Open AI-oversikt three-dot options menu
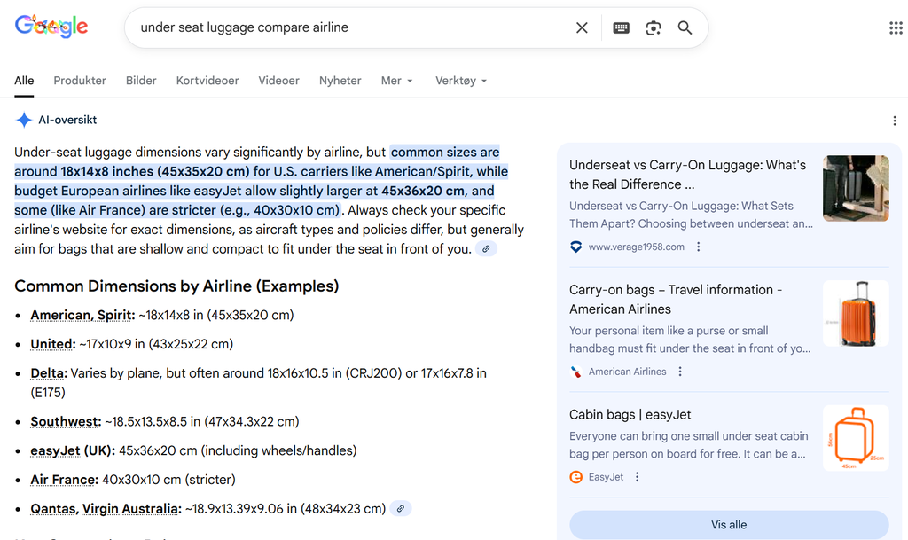Viewport: 908px width, 540px height. (x=894, y=121)
